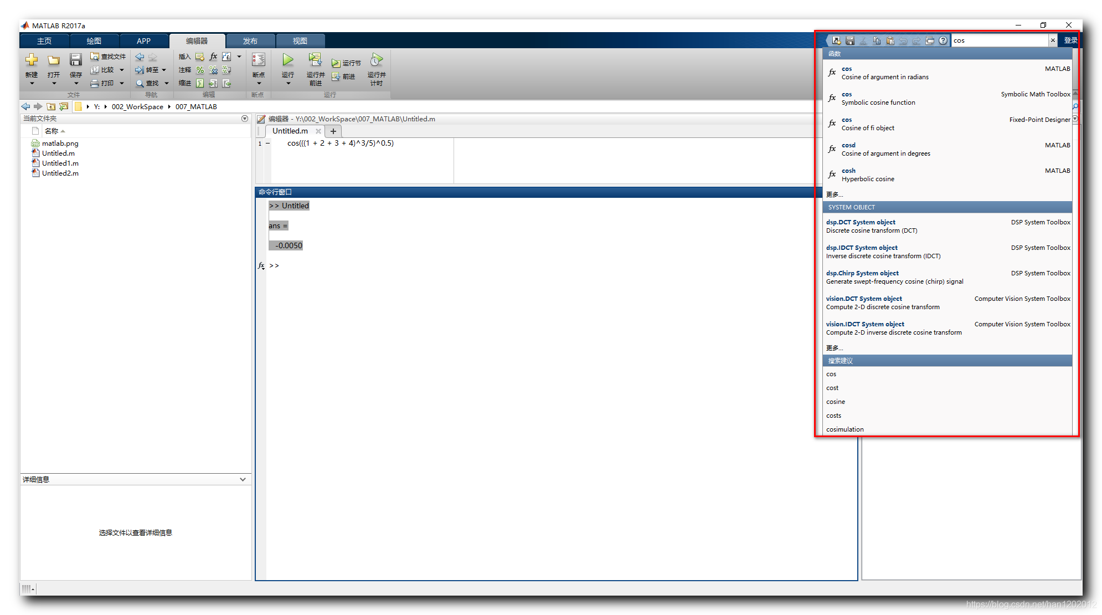Screen dimensions: 1102x615
Task: Open Help question mark icon
Action: [943, 40]
